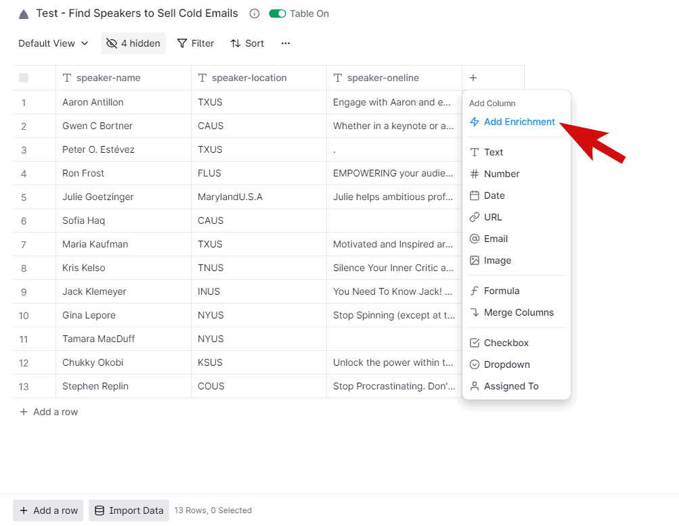Open the Filter options

click(196, 43)
